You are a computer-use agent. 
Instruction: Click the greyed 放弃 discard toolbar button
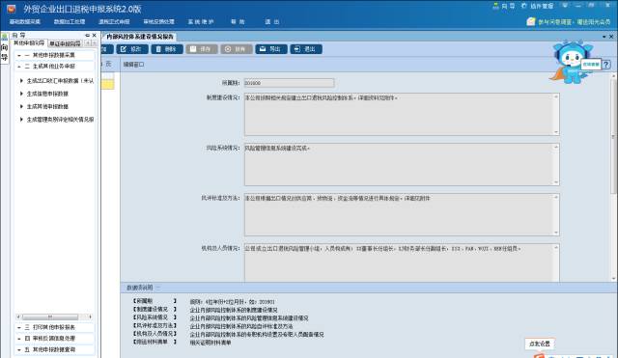coord(237,49)
